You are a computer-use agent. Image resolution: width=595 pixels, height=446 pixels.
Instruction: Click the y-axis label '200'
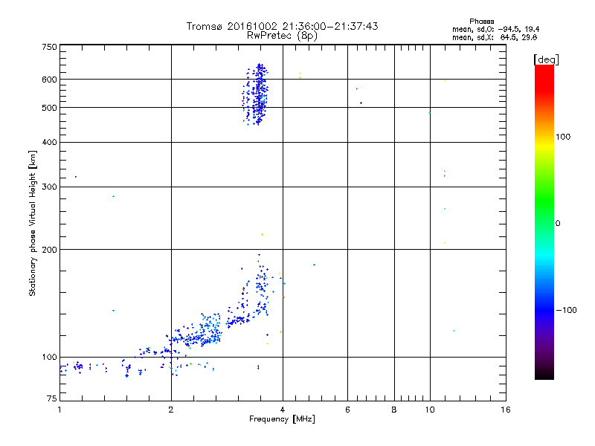click(49, 250)
